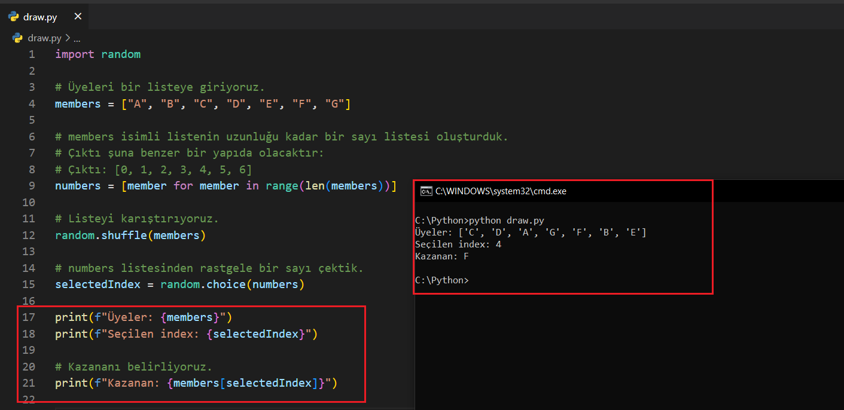
Task: Click the 'choice' method call on line 15
Action: tap(226, 284)
